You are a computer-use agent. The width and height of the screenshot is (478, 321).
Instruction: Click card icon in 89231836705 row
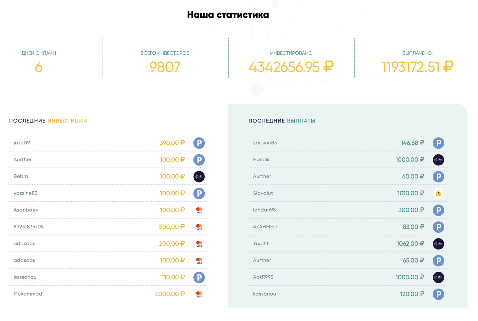pyautogui.click(x=199, y=227)
